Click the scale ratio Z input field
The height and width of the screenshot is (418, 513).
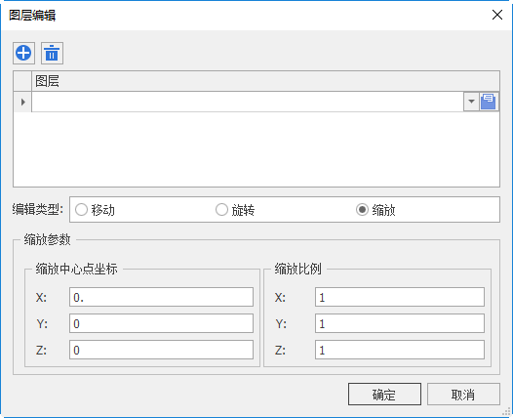pyautogui.click(x=400, y=350)
